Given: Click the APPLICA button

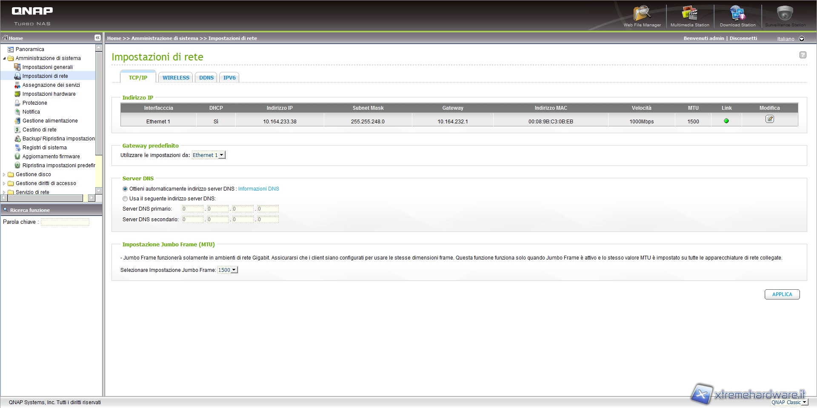Looking at the screenshot, I should coord(782,294).
